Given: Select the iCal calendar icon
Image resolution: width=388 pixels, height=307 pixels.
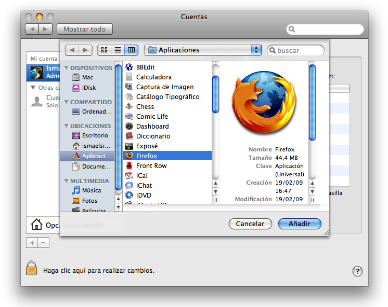Looking at the screenshot, I should tap(129, 175).
